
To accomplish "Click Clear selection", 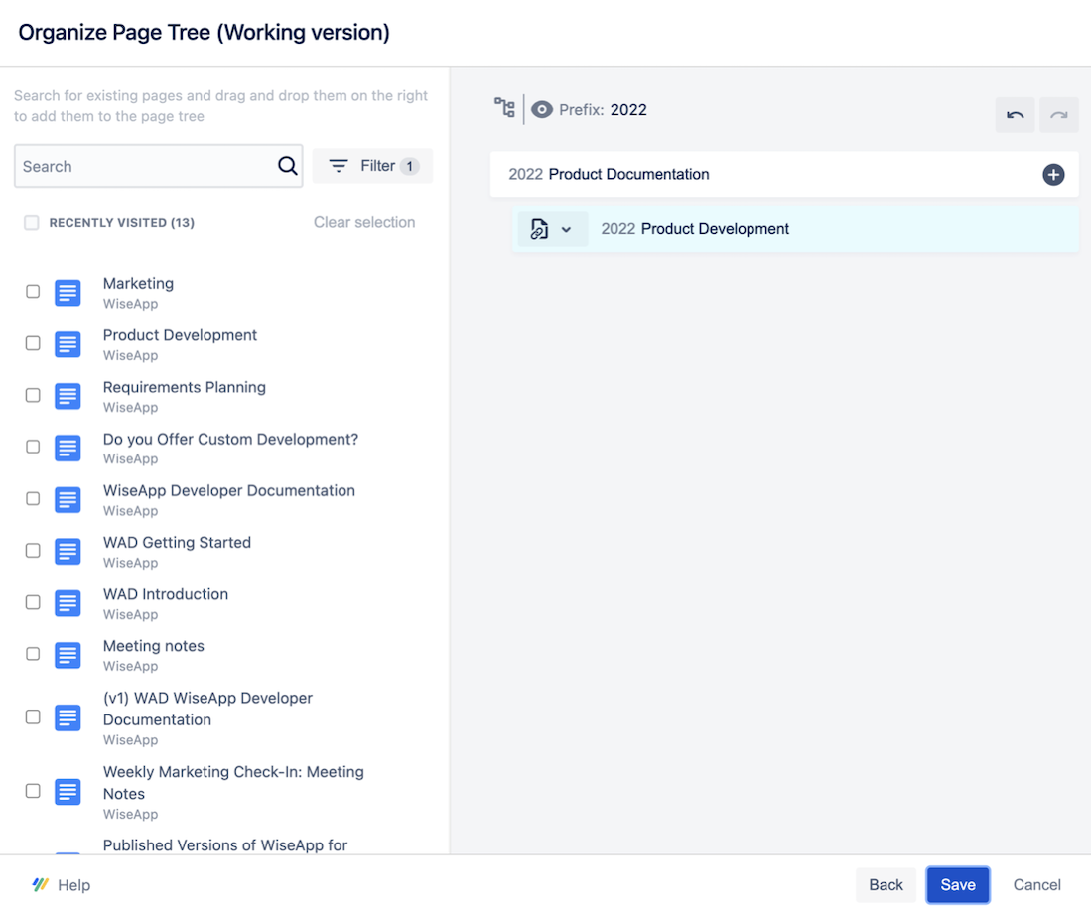I will pos(364,222).
